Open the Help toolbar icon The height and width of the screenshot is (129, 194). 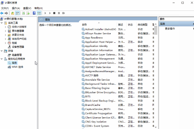click(x=34, y=13)
